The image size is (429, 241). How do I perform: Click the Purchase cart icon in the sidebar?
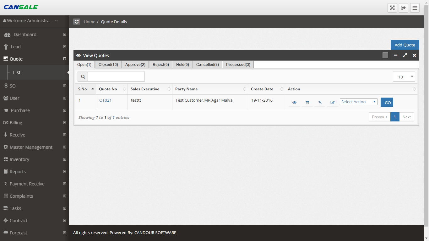6,110
